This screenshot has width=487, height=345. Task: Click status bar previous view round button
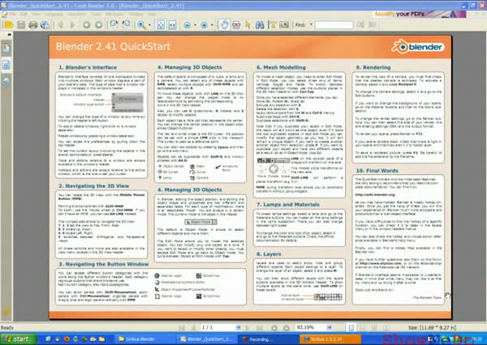(274, 328)
